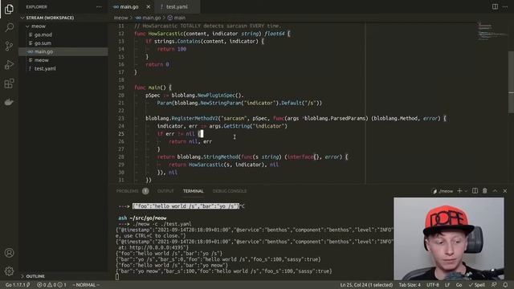Click HowSarcastic function name on line 12
Viewport: 514px width, 289px height.
click(x=165, y=34)
